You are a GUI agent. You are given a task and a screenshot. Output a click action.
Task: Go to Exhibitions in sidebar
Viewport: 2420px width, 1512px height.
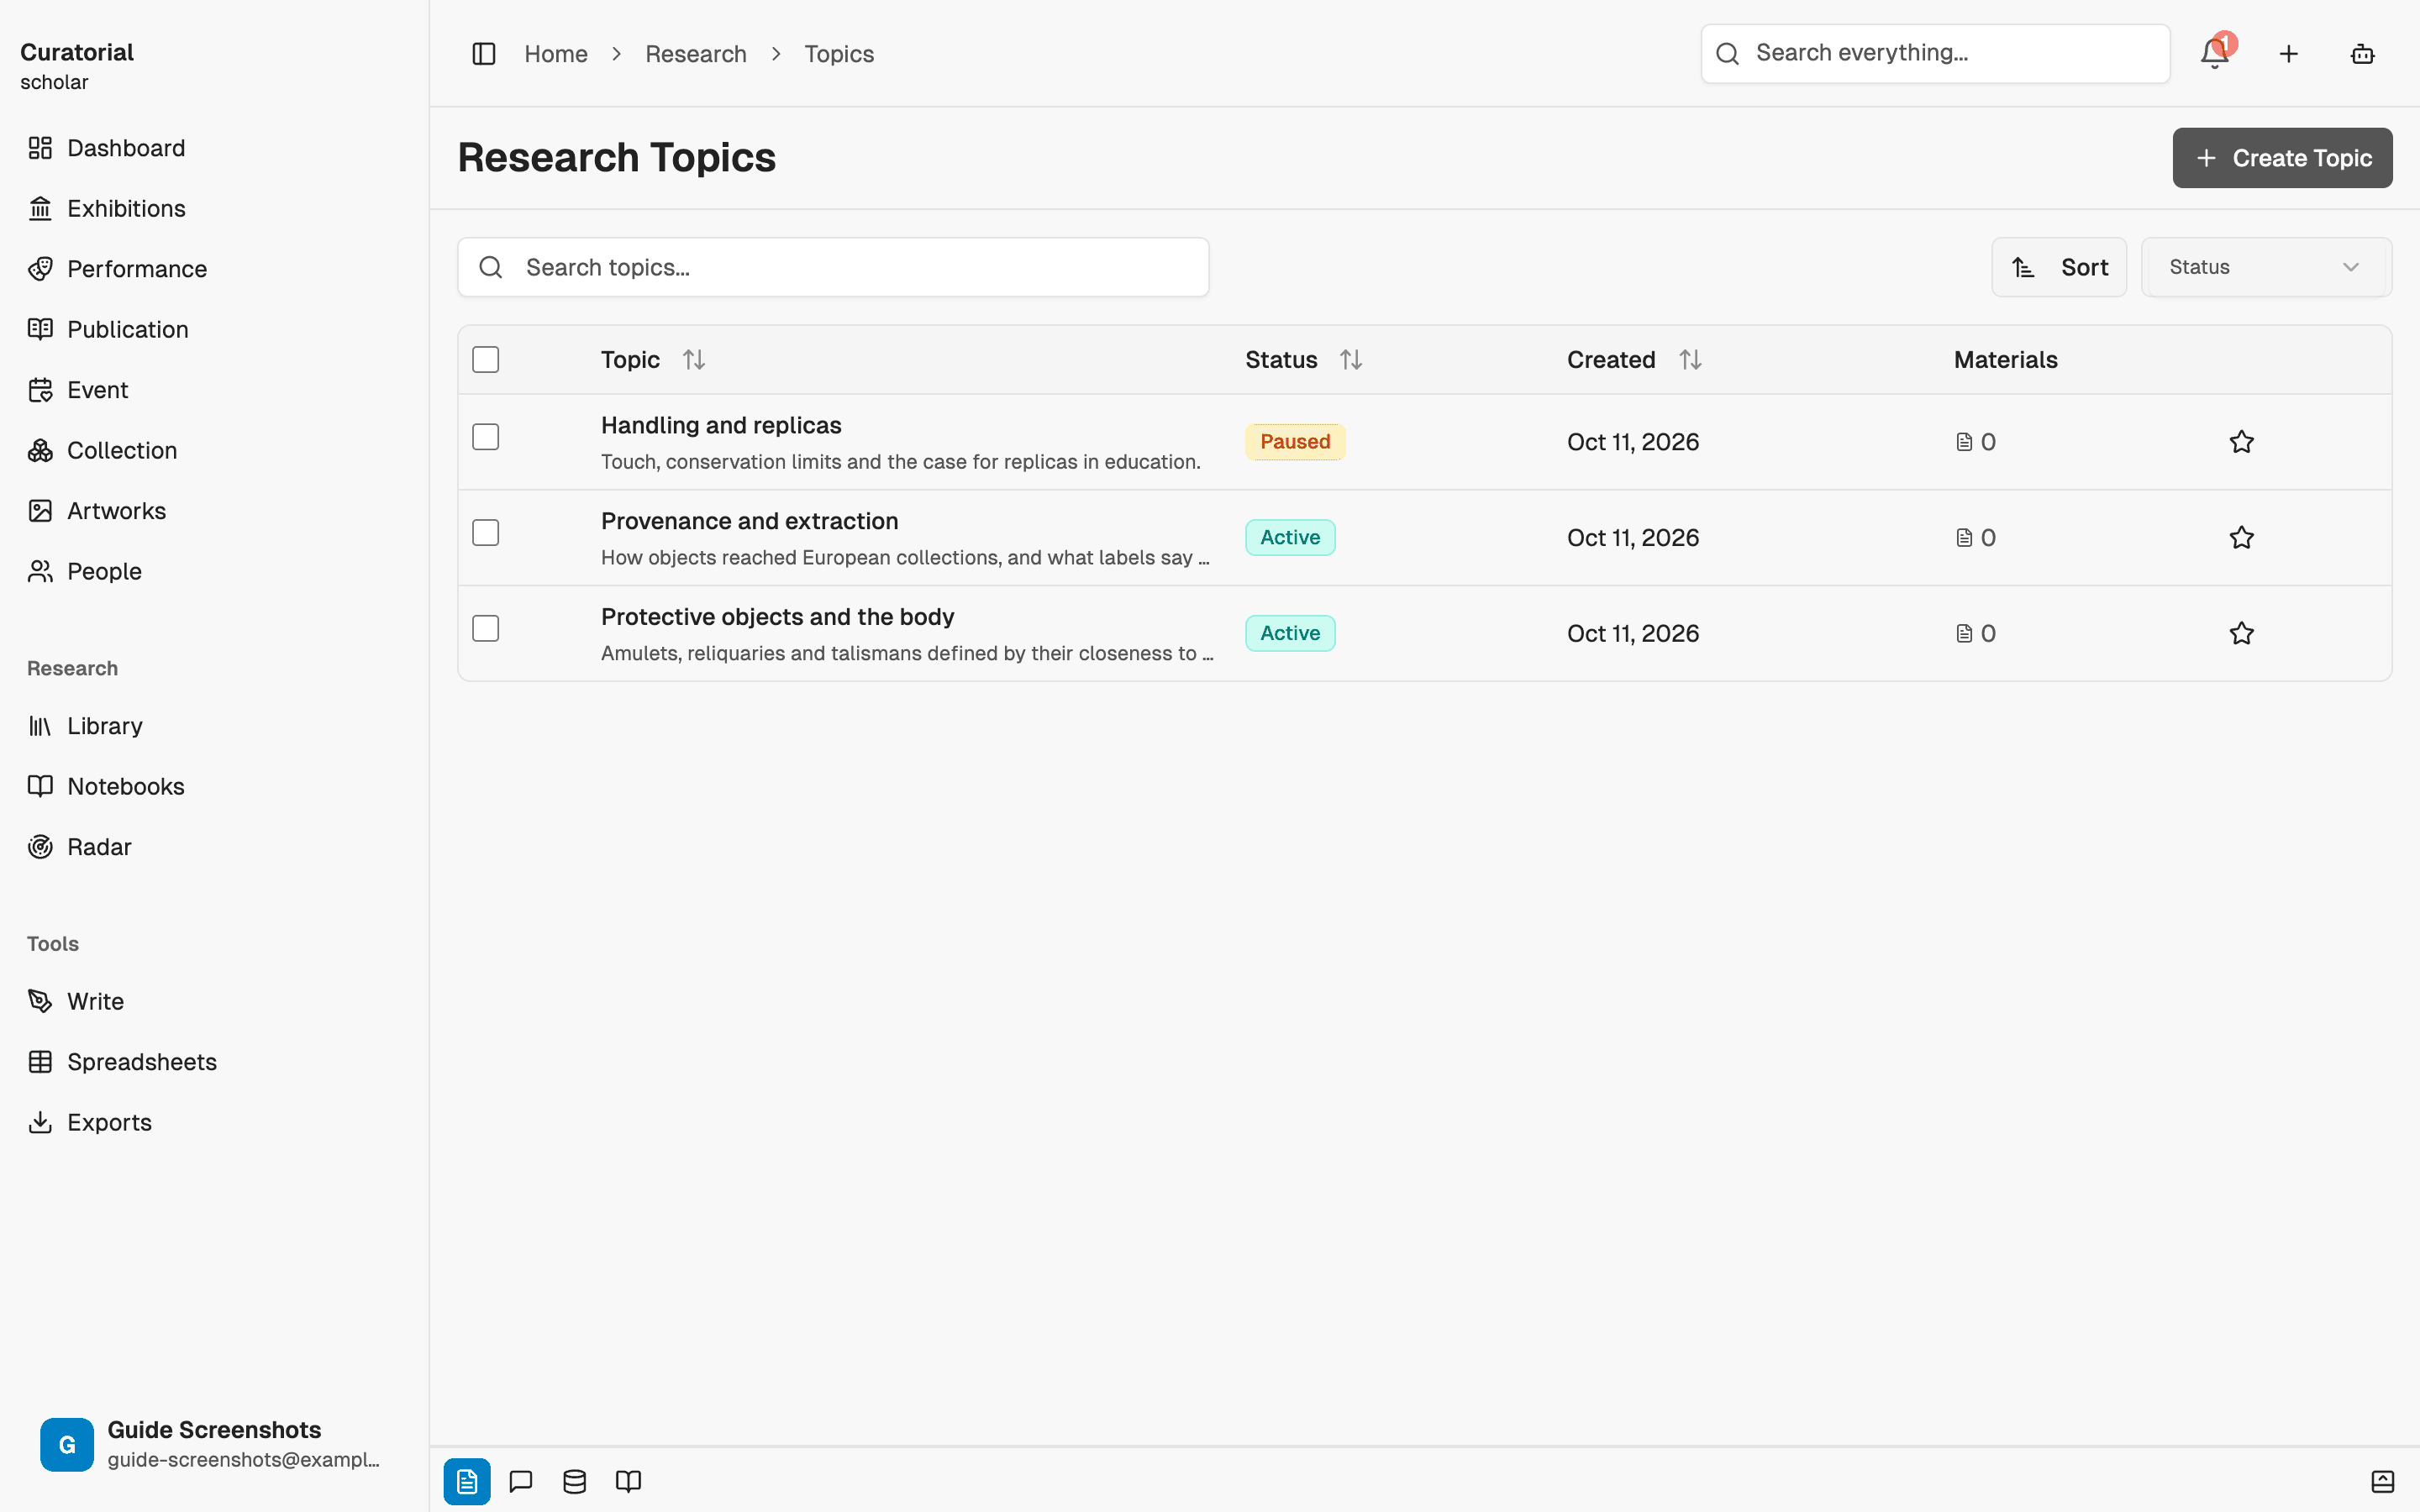tap(214, 208)
